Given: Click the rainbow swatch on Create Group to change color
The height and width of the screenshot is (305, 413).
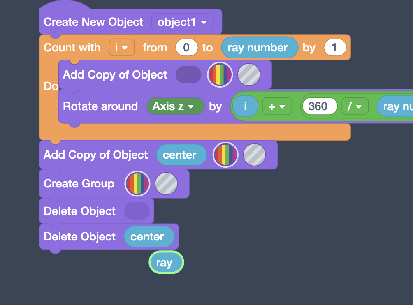Looking at the screenshot, I should [x=137, y=183].
